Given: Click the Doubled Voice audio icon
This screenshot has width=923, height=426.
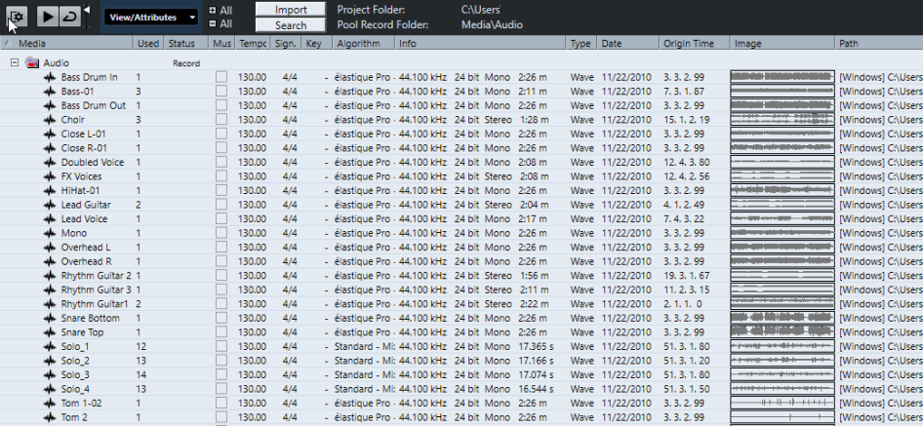Looking at the screenshot, I should coord(50,162).
